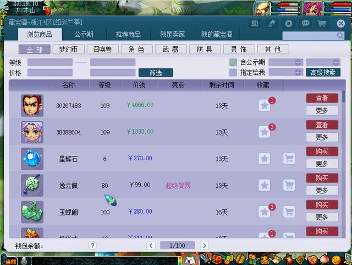This screenshot has height=265, width=352.
Task: Go to previous page arrow
Action: coord(151,245)
